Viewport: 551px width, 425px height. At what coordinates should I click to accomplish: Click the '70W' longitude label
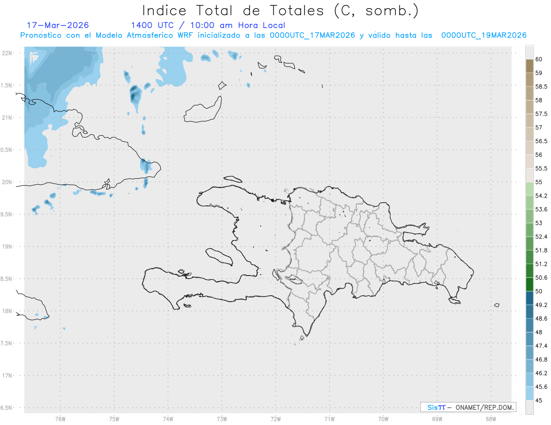point(383,419)
